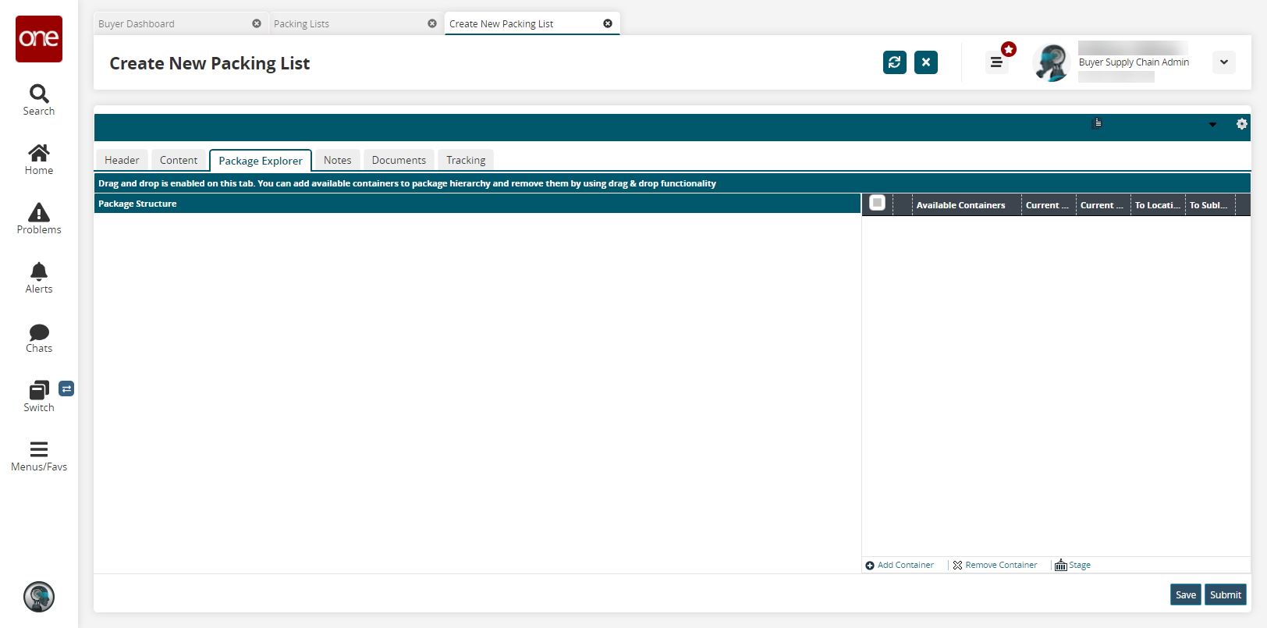Screen dimensions: 1267x628
Task: Click the teal X close button in the page header
Action: (926, 62)
